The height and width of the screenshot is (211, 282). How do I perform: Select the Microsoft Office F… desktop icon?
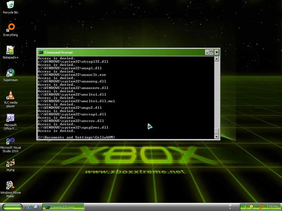click(10, 122)
